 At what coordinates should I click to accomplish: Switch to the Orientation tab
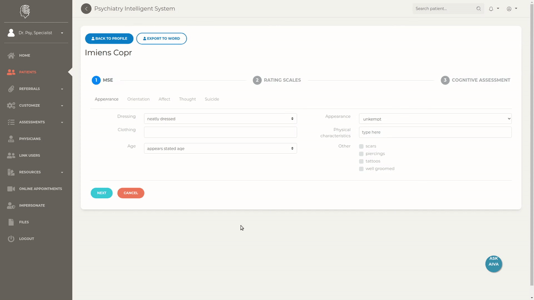point(138,99)
